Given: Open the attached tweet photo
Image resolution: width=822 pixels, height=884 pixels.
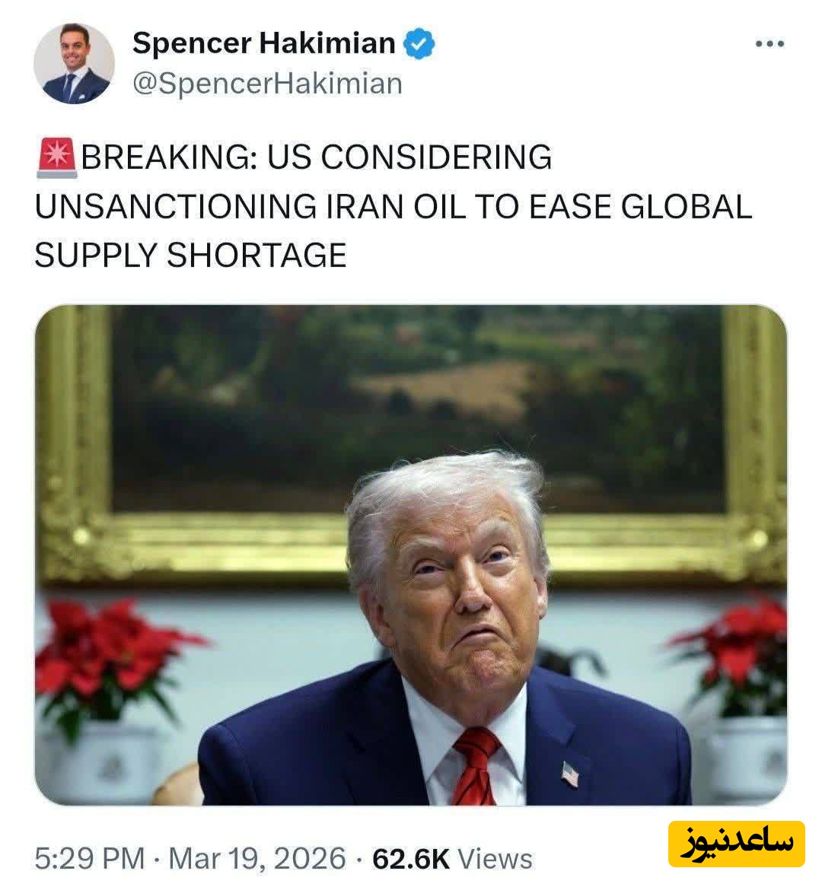Looking at the screenshot, I should [x=411, y=555].
